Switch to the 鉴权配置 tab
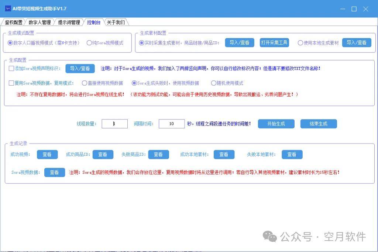Viewport: 378px width, 252px height. point(14,22)
